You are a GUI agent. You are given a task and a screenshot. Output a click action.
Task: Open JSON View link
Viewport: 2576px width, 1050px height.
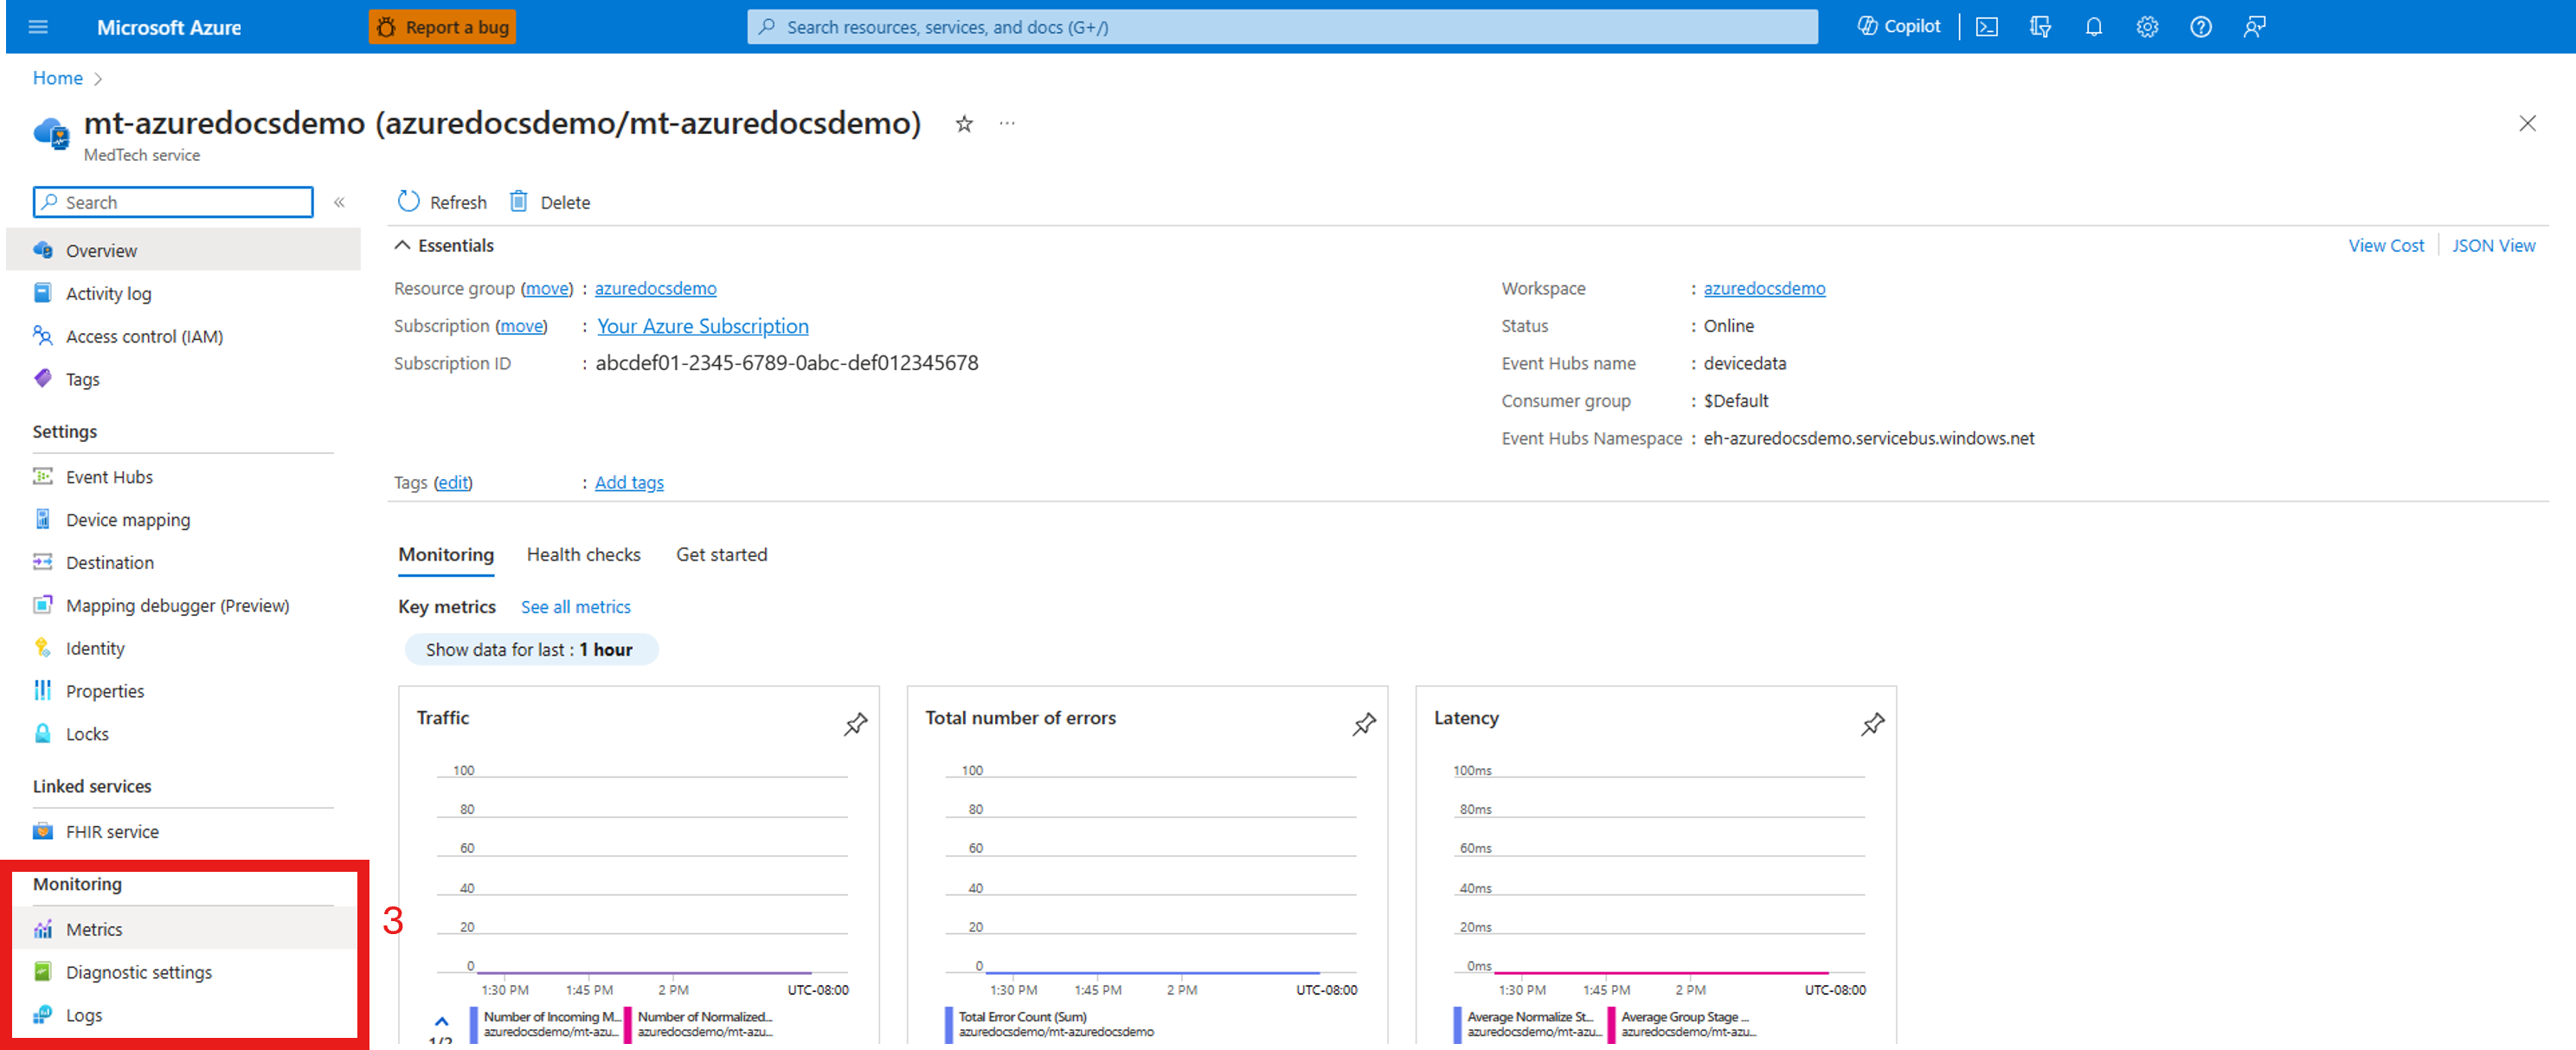tap(2493, 245)
